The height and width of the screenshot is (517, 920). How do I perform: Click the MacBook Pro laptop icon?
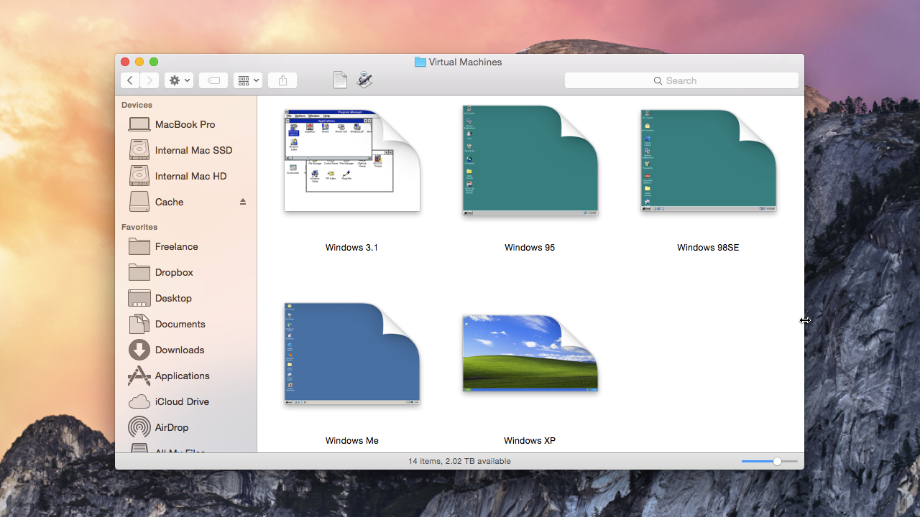point(139,124)
